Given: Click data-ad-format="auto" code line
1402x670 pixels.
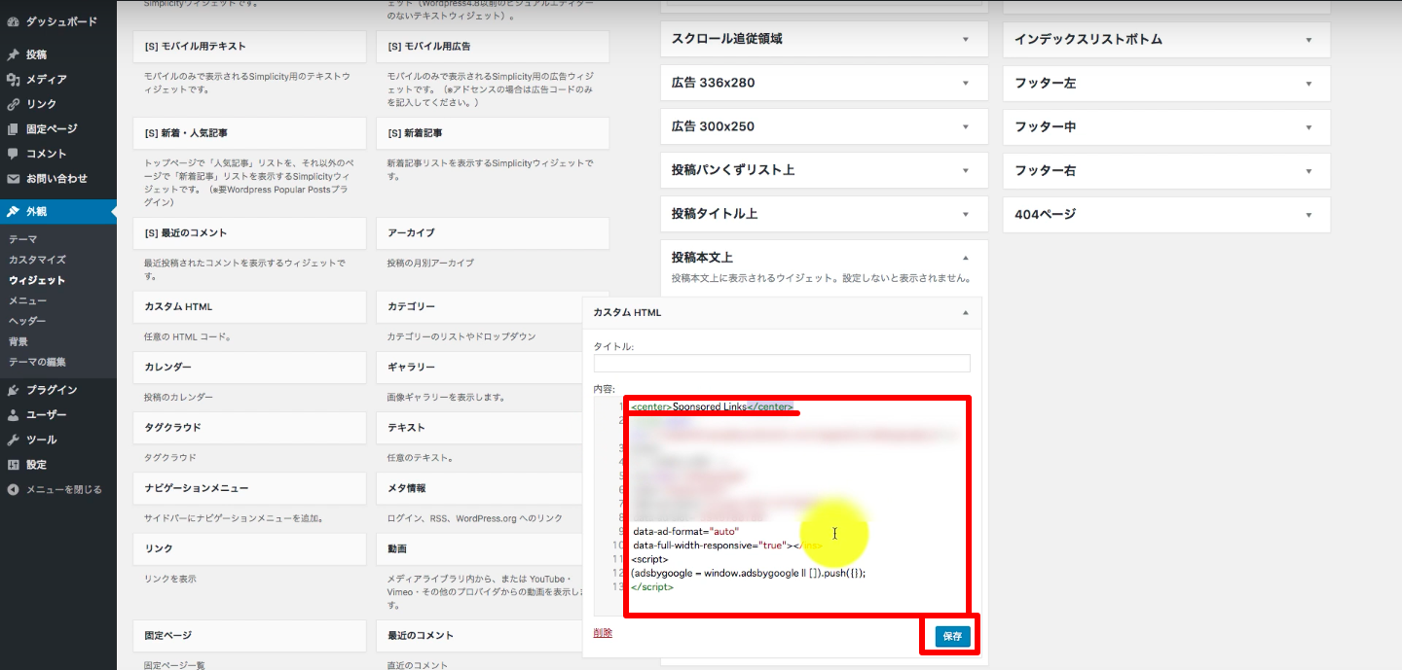Looking at the screenshot, I should [685, 532].
